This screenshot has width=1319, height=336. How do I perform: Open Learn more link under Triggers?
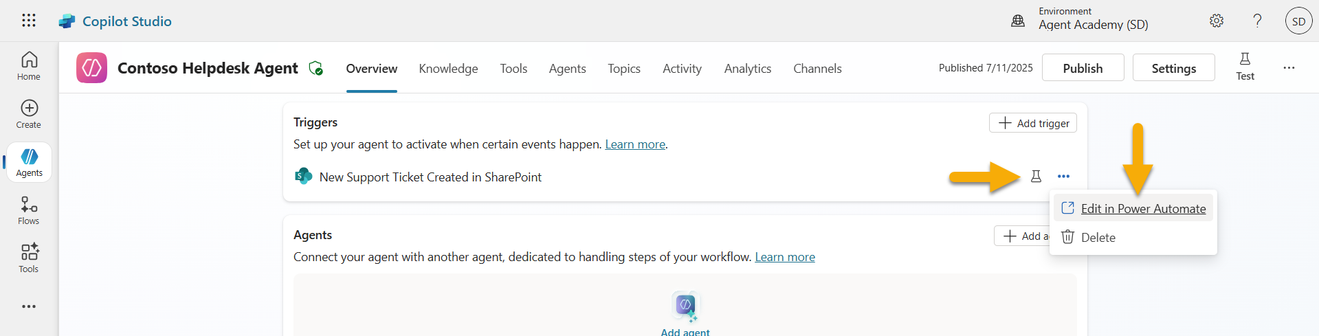click(x=634, y=144)
